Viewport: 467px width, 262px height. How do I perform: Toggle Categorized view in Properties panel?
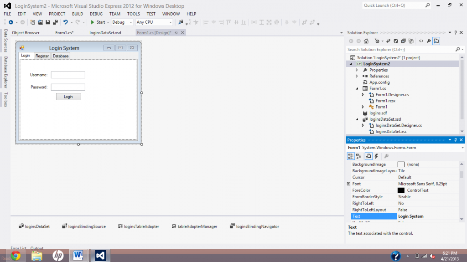(351, 156)
